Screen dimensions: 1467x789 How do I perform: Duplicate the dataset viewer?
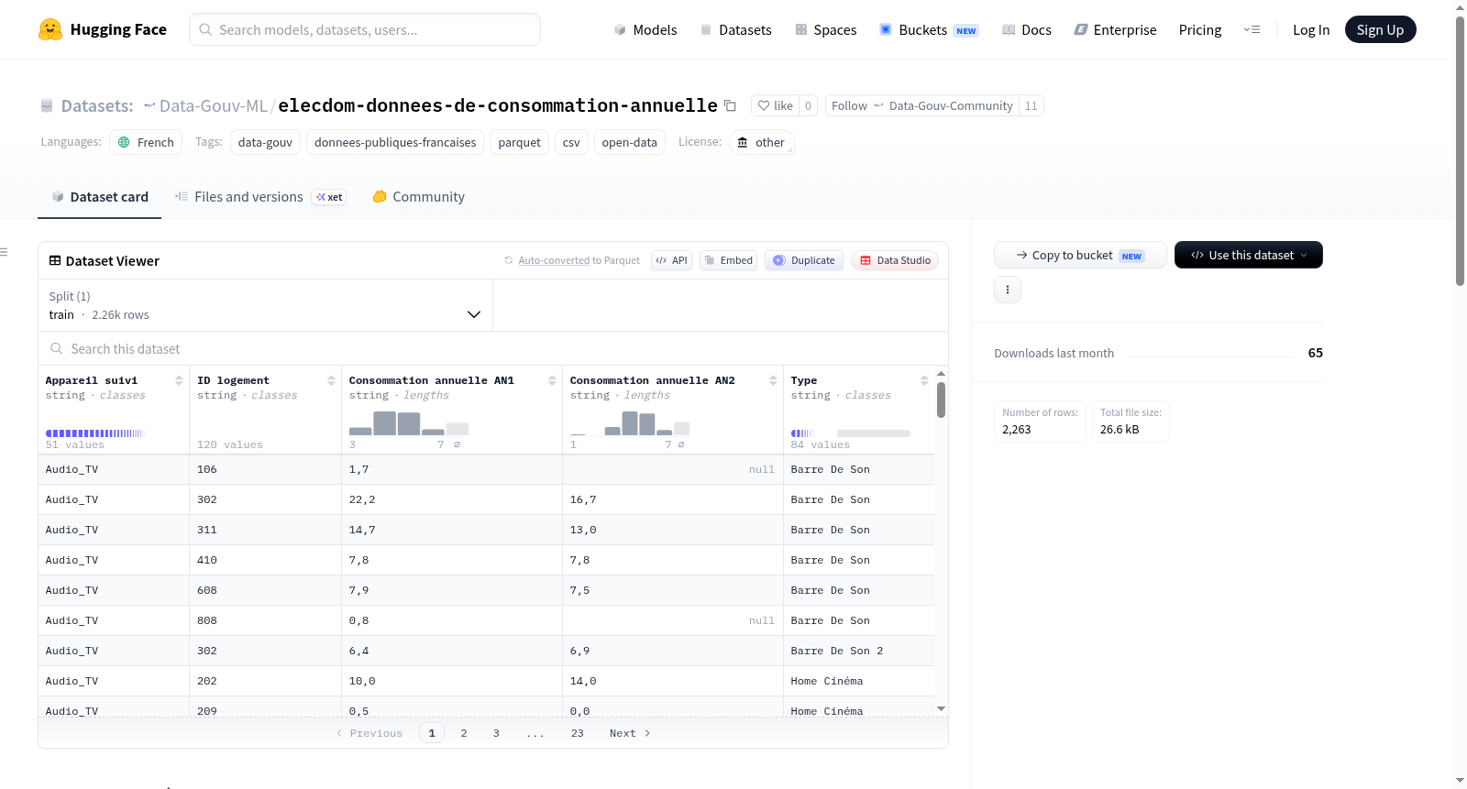(x=803, y=260)
